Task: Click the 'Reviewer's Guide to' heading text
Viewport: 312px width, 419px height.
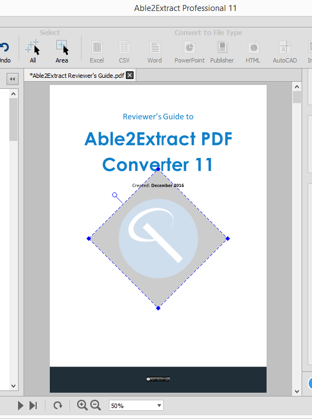Action: 158,116
